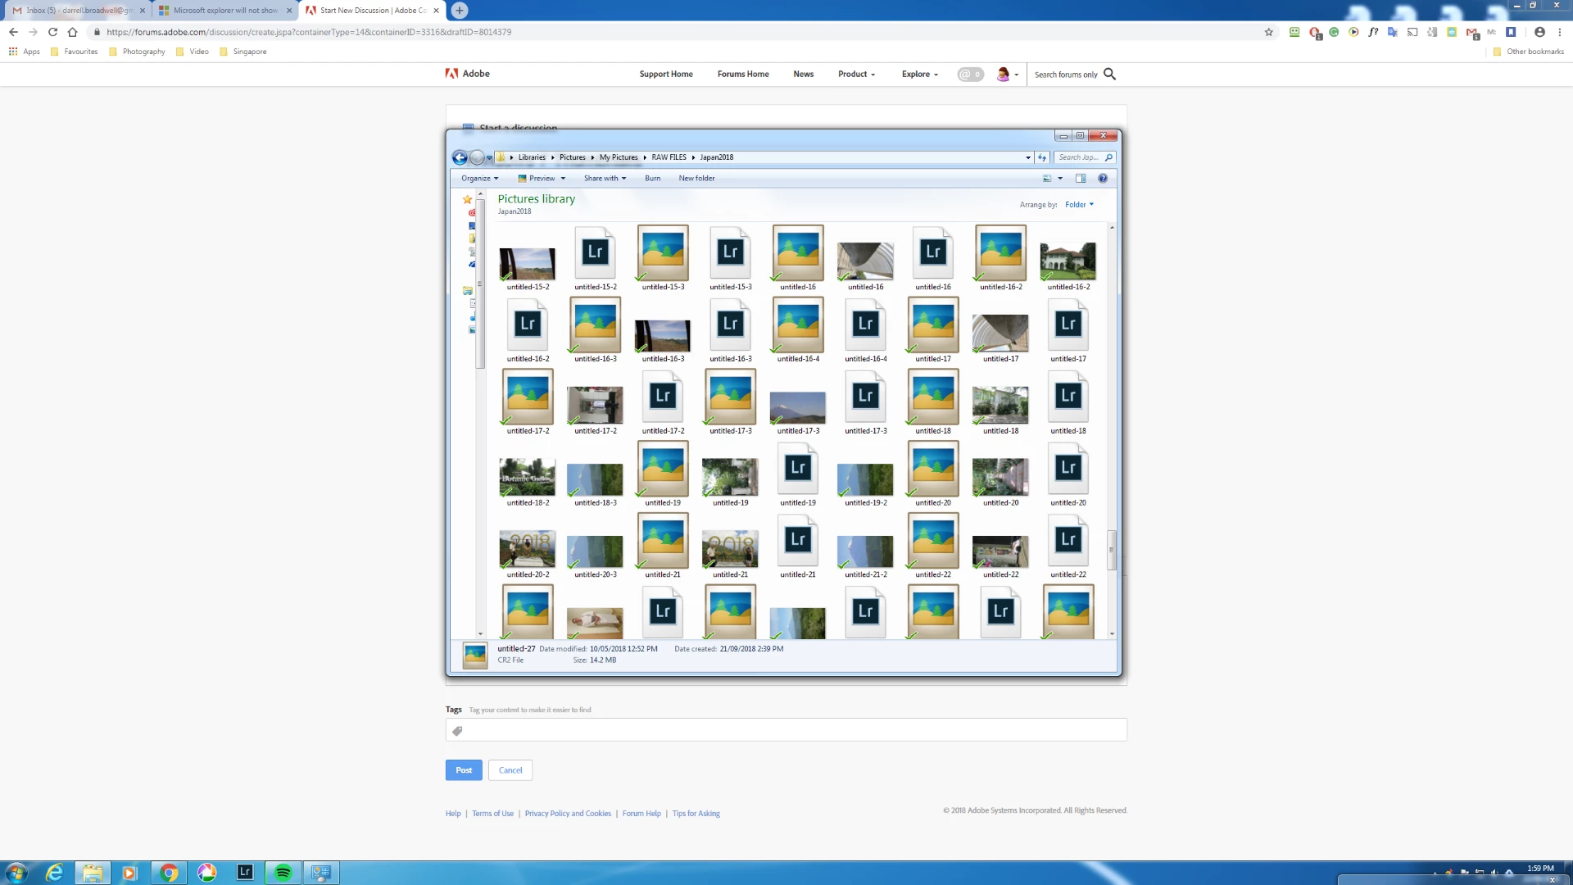Open the Tips for Asking link
This screenshot has height=885, width=1573.
tap(696, 814)
